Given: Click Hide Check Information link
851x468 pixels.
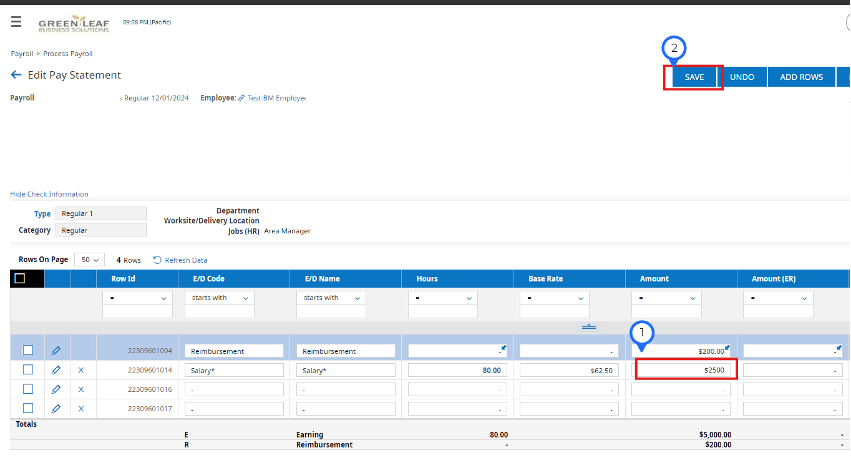Looking at the screenshot, I should (49, 194).
